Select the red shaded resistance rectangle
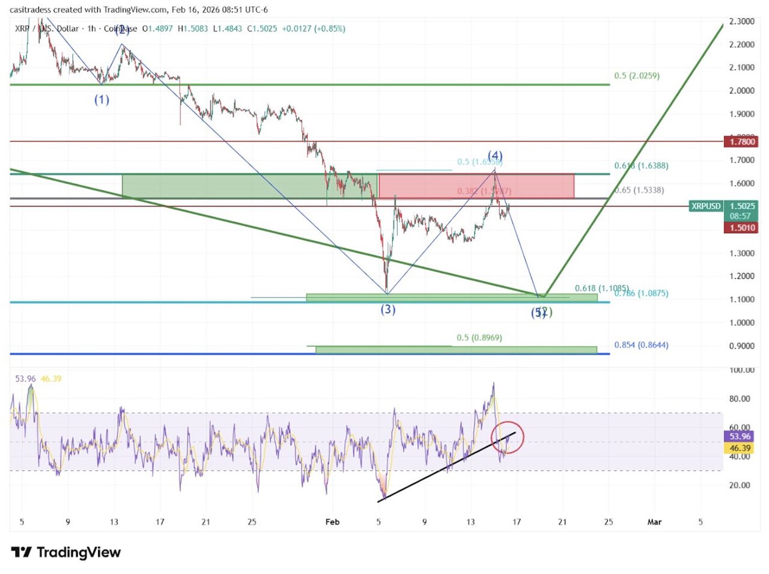769x574 pixels. click(x=476, y=186)
